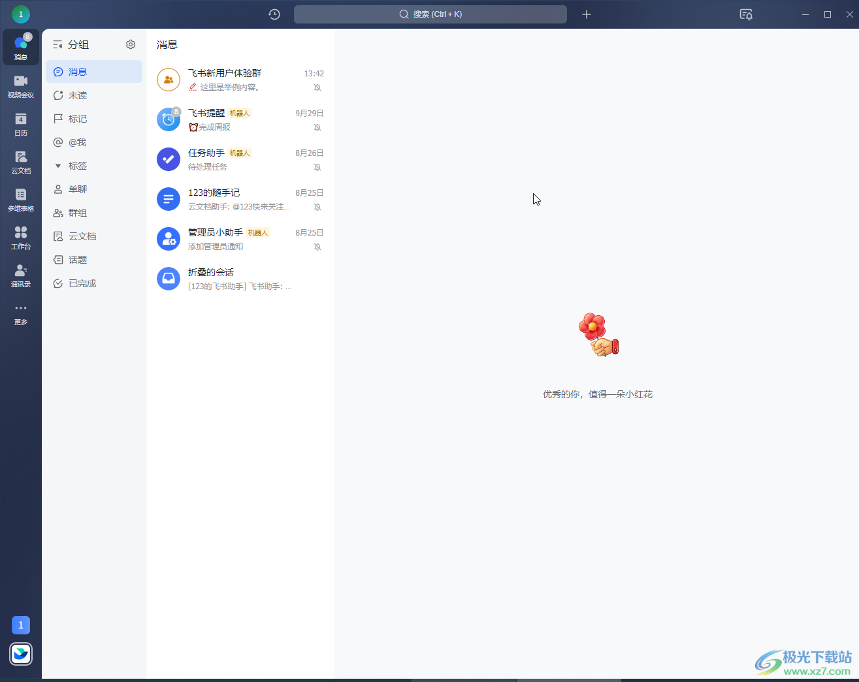Click the 分组 heading text

[x=78, y=44]
